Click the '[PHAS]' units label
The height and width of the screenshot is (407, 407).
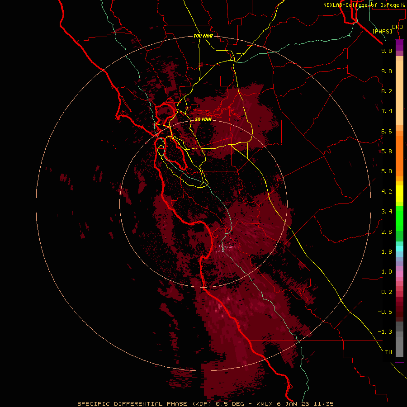382,31
